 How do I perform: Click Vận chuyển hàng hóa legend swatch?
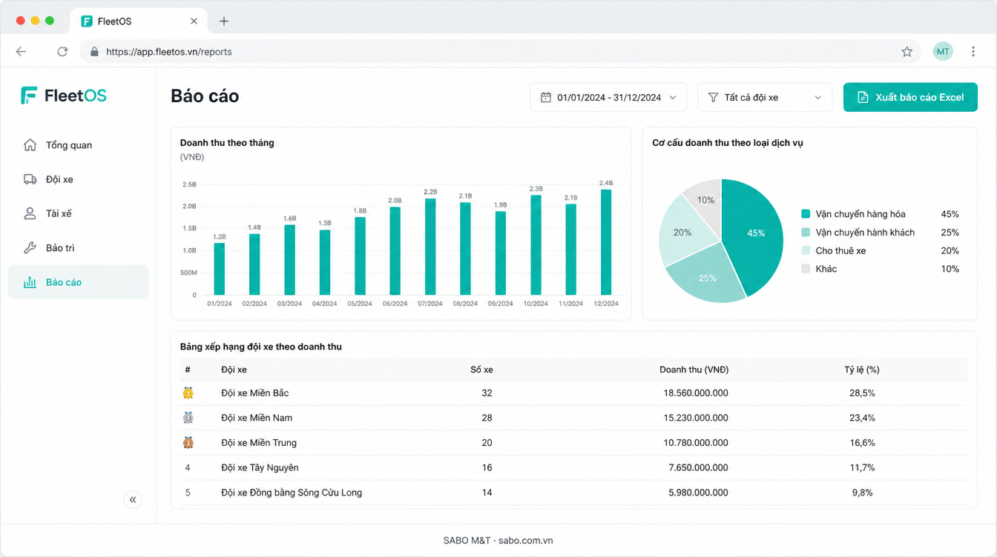click(x=806, y=214)
